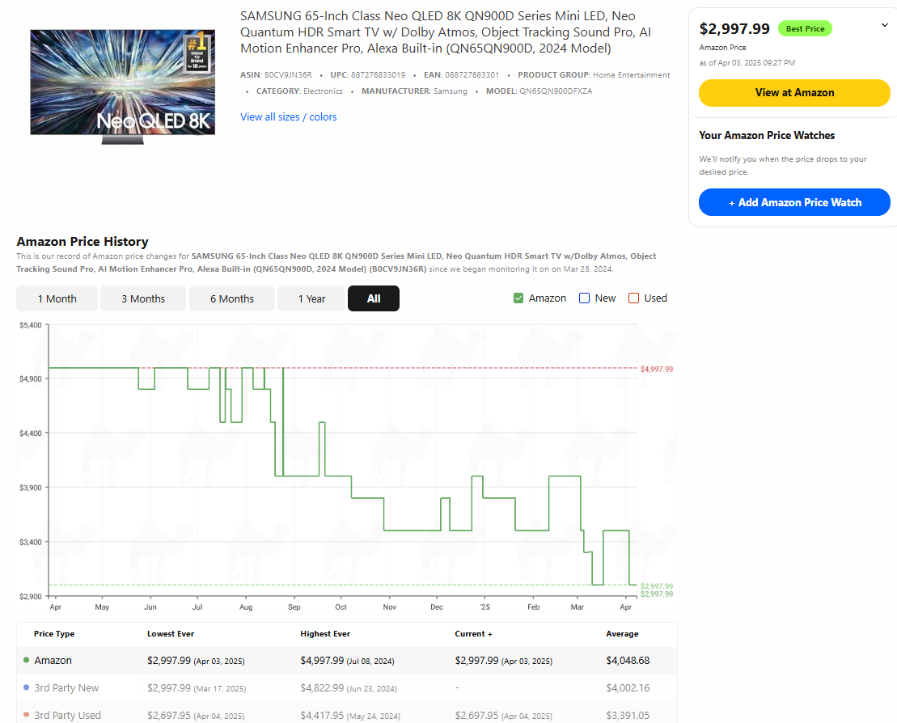Click the product title text
Image resolution: width=897 pixels, height=723 pixels.
445,32
